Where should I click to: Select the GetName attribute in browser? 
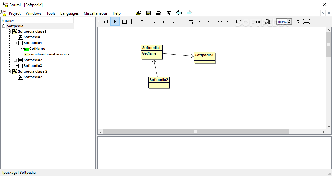coord(37,49)
